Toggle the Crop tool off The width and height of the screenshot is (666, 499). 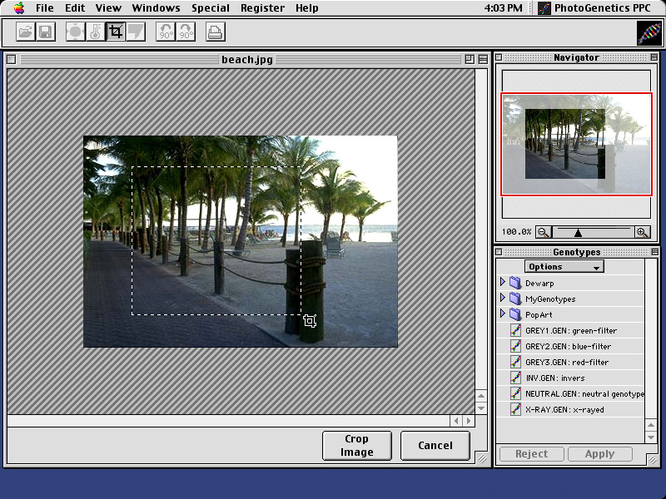pos(116,32)
